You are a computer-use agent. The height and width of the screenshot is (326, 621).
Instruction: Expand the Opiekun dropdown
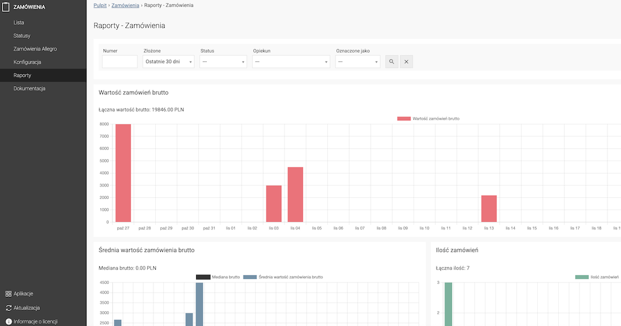[291, 62]
